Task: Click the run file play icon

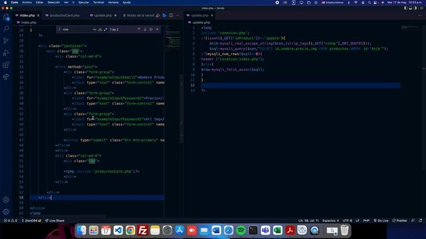Action: [164, 15]
